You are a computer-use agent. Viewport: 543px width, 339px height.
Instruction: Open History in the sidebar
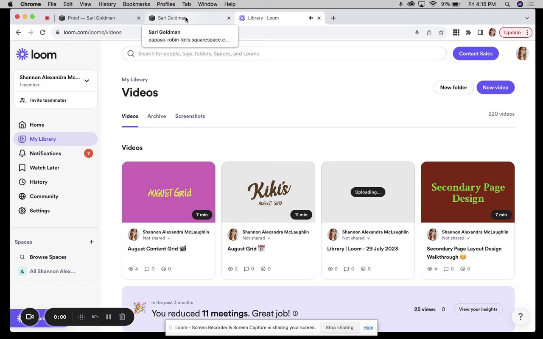(56, 182)
